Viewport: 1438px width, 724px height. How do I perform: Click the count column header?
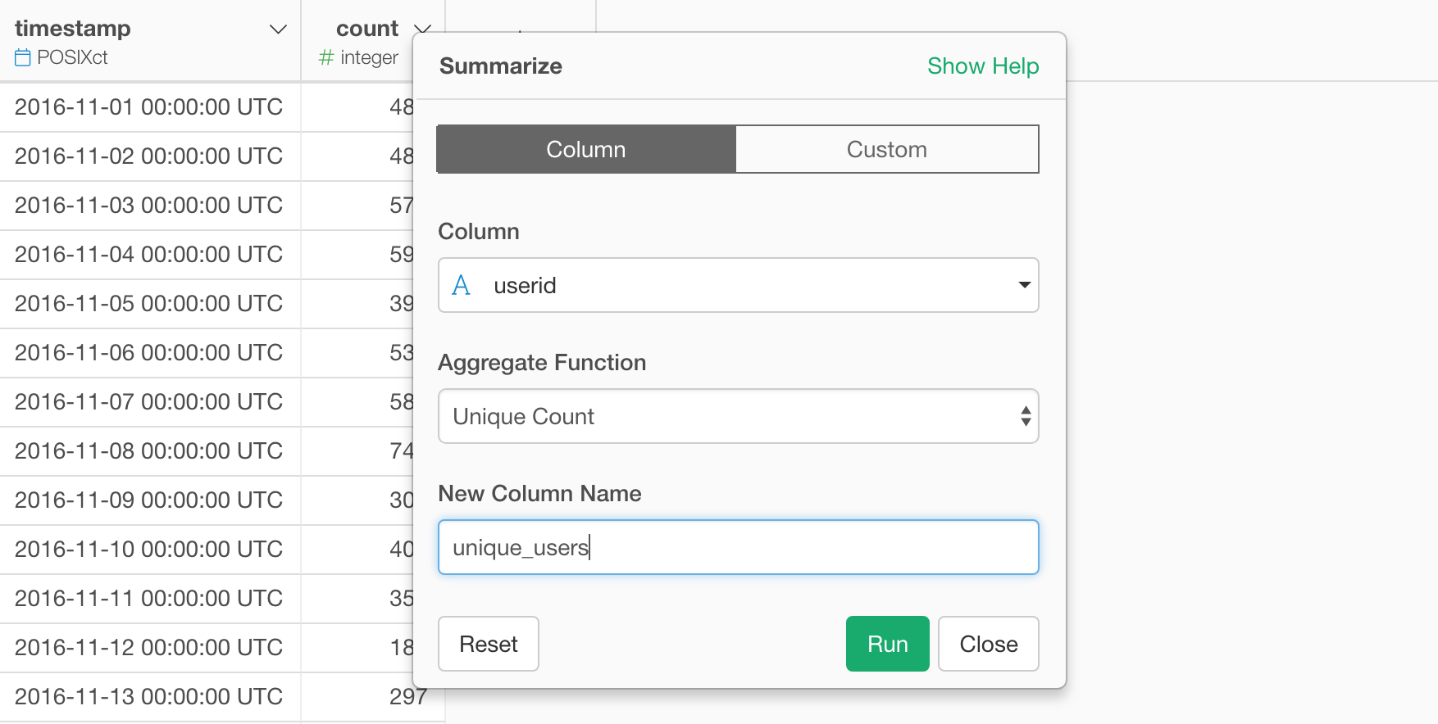[367, 29]
